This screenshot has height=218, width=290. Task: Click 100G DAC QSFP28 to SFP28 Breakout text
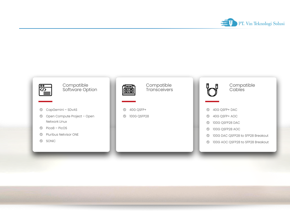(x=240, y=136)
